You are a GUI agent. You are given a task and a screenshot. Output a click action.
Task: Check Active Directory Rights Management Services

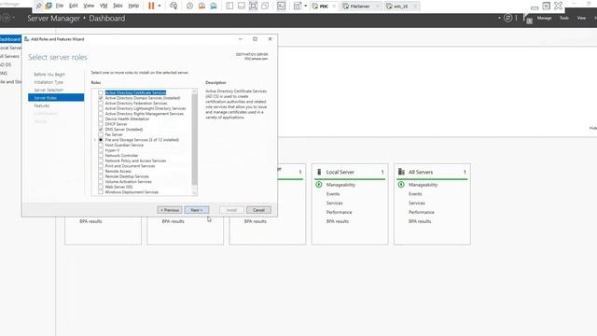tap(101, 114)
